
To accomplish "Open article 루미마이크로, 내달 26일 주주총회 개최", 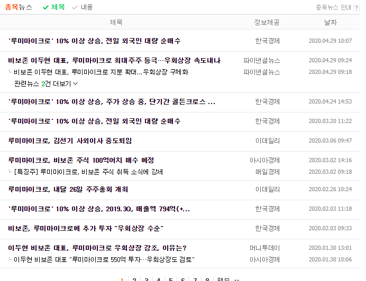I will [68, 189].
